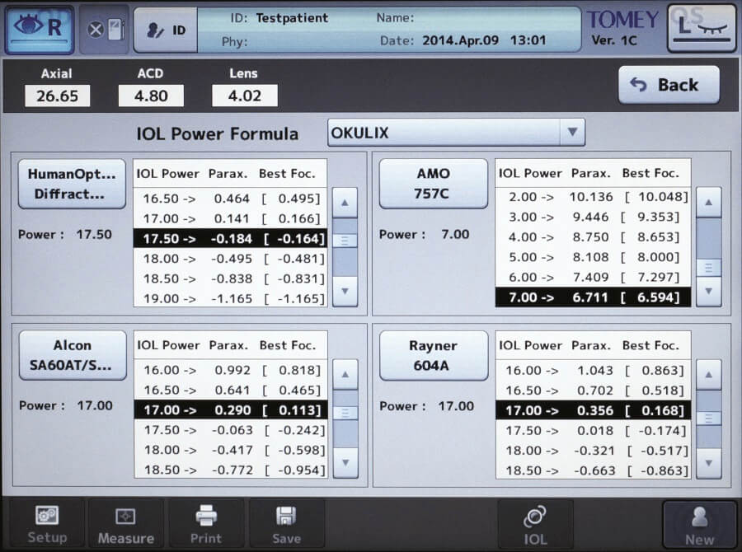Select the right eye R button
Viewport: 742px width, 552px height.
click(x=40, y=30)
